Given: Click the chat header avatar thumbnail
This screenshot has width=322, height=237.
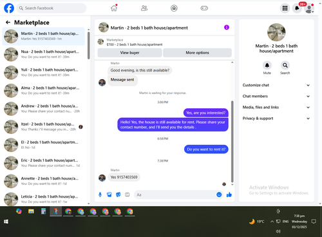Looking at the screenshot, I should 104,27.
